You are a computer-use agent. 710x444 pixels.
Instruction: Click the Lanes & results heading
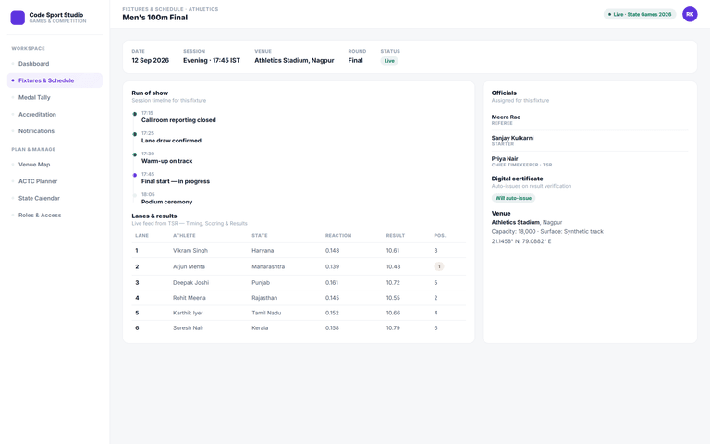point(154,216)
